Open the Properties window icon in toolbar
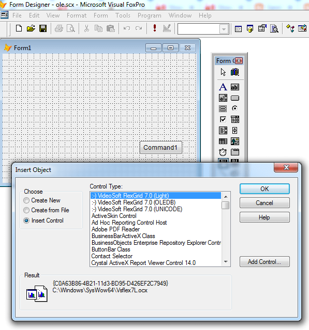Screen dimensions: 309x330 [x=262, y=28]
